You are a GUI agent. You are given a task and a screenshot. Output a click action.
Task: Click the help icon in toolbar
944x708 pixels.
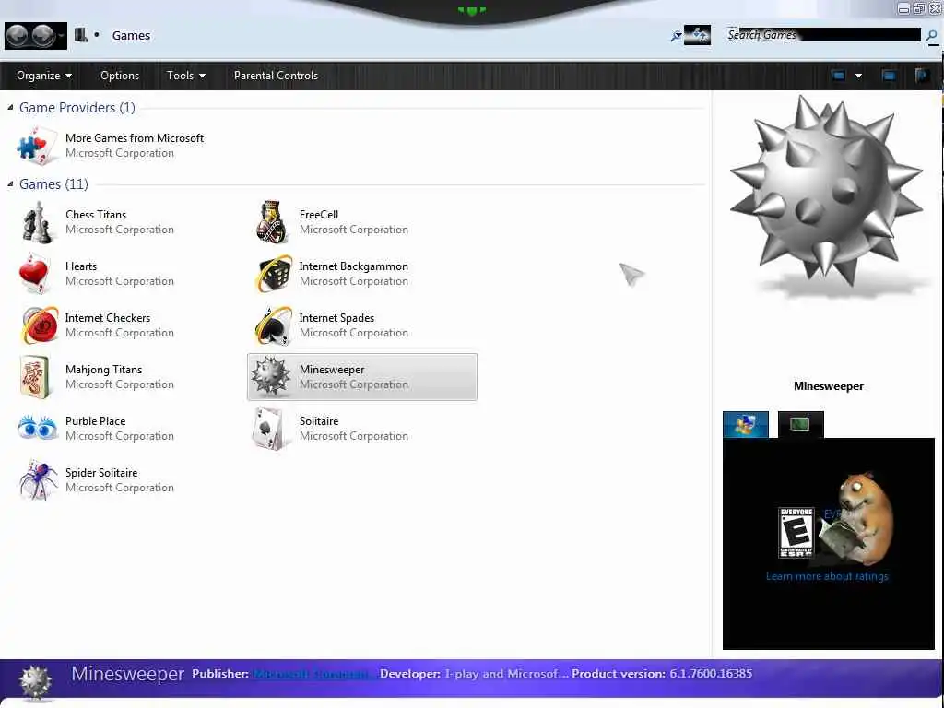tap(922, 76)
